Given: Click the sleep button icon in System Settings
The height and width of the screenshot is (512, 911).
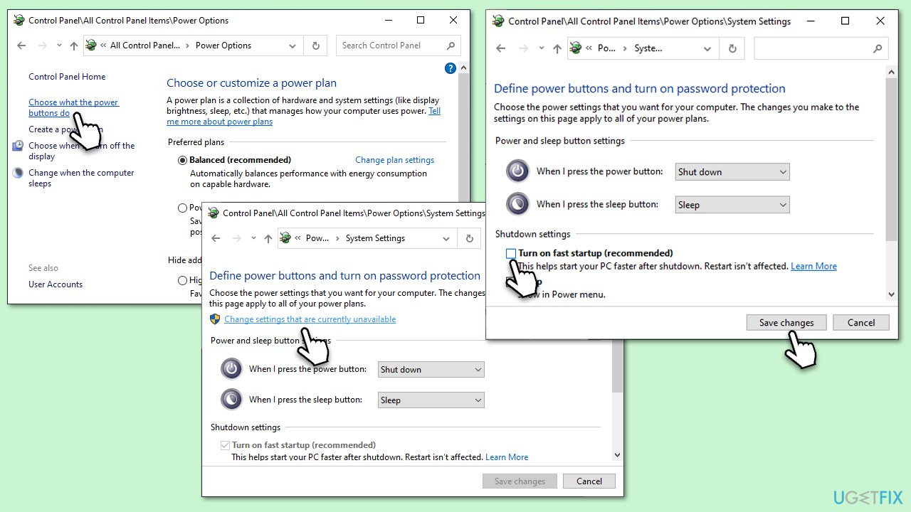Looking at the screenshot, I should tap(517, 204).
